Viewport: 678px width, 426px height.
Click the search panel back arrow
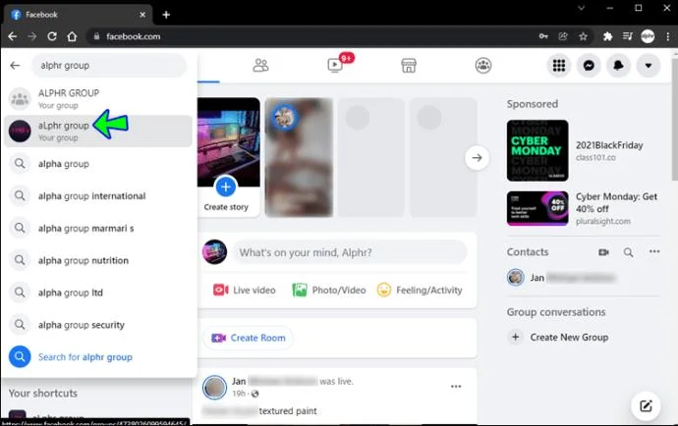pos(15,65)
